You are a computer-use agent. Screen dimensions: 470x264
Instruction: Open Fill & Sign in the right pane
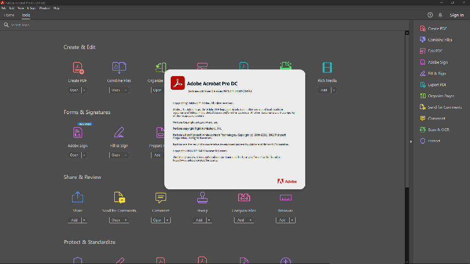pos(432,73)
